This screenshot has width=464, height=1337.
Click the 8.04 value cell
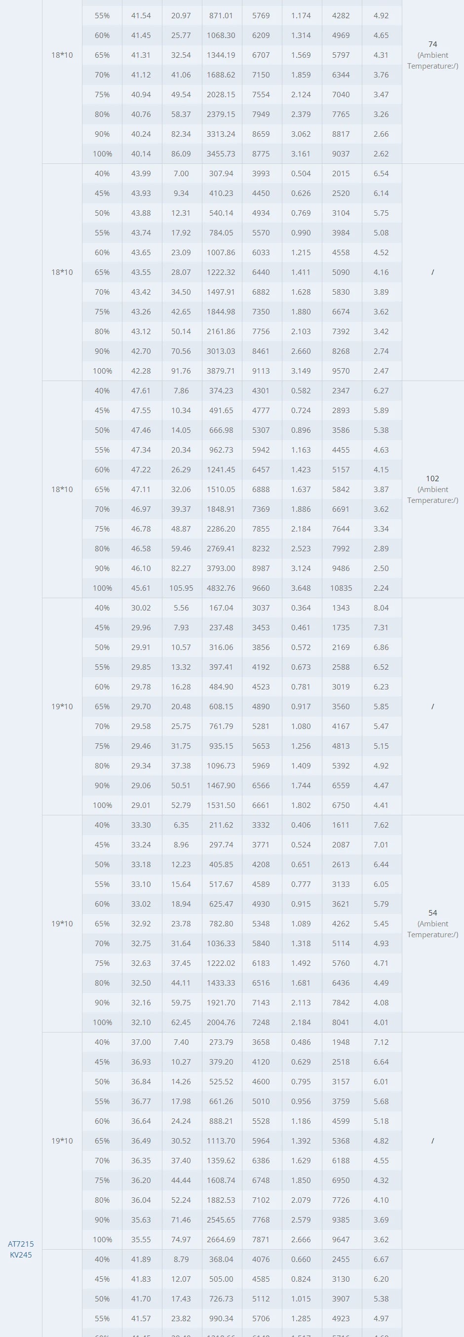tap(381, 608)
